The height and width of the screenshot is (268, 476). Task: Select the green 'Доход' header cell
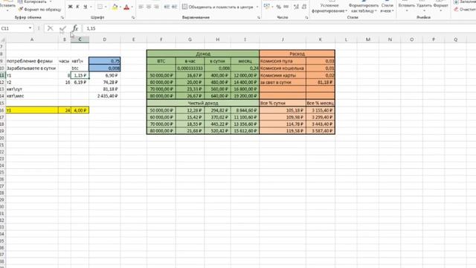[x=203, y=54]
